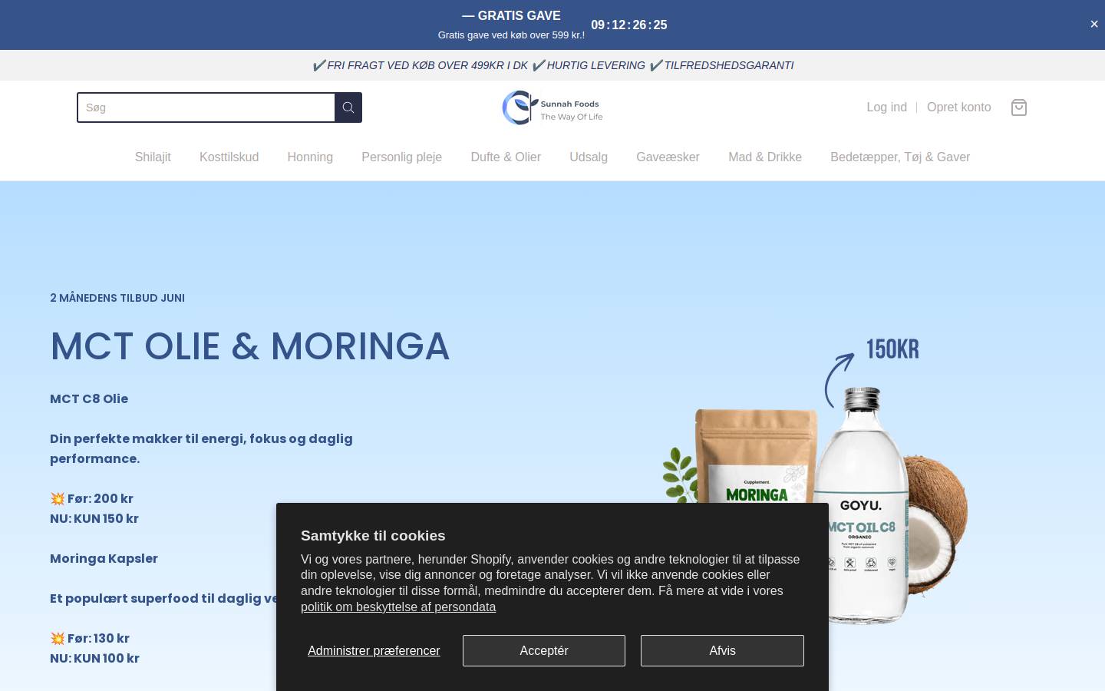Screen dimensions: 1105x691
Task: Click the '2 MÅNEDENS TILBUD JUNI' label
Action: click(x=117, y=298)
